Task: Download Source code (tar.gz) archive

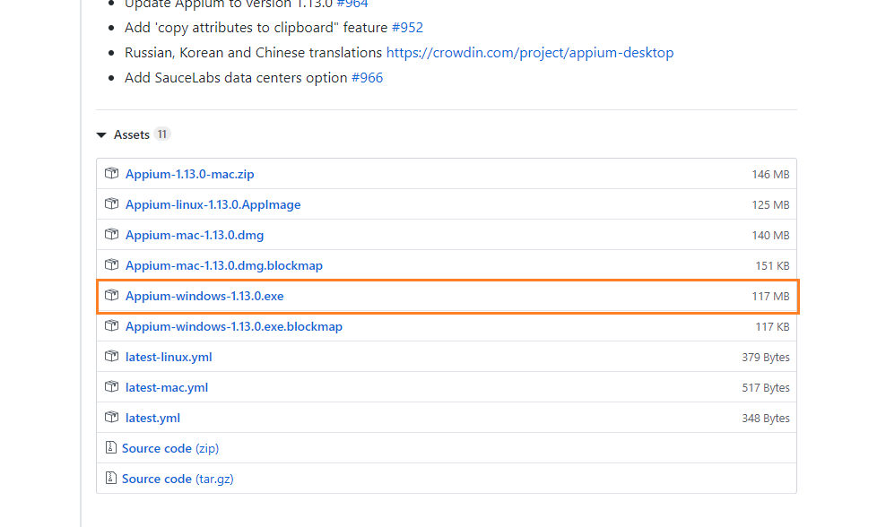Action: point(177,479)
